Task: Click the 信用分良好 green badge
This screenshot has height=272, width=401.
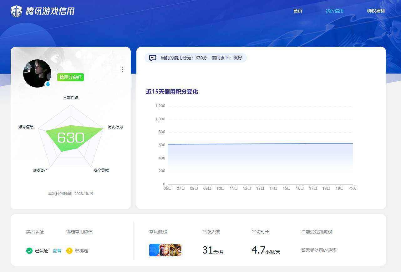Action: point(70,77)
